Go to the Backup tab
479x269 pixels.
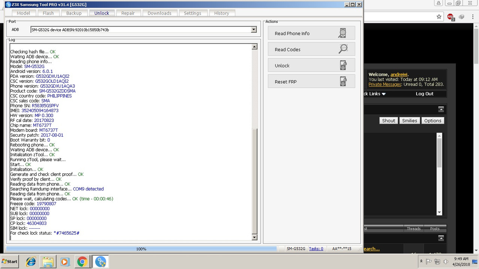click(x=74, y=13)
